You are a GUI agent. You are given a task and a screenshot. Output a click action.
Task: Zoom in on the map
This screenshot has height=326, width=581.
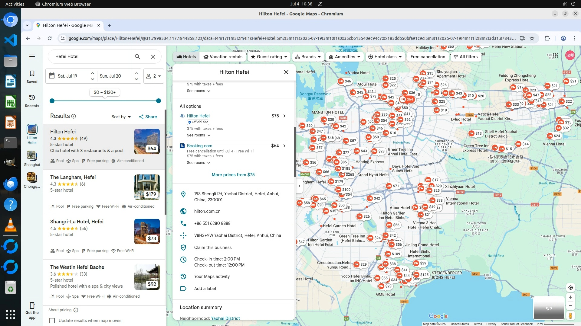(x=570, y=297)
